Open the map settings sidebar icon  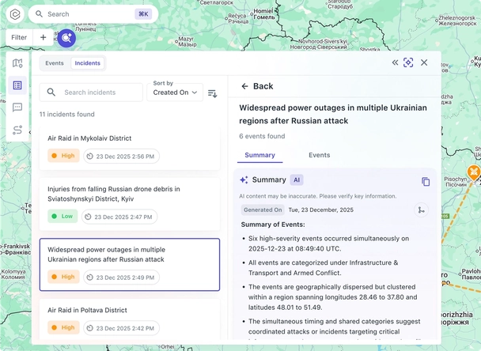point(17,63)
